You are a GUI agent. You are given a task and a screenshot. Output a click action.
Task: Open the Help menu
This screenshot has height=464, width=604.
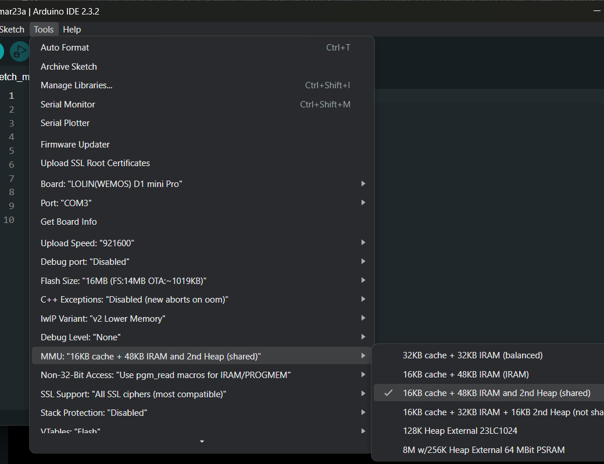click(x=72, y=30)
